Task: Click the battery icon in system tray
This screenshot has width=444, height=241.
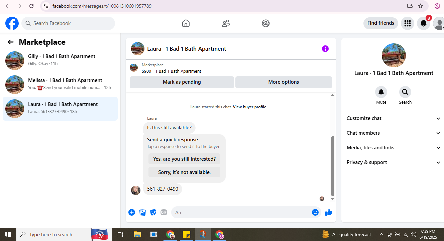Action: [x=398, y=234]
